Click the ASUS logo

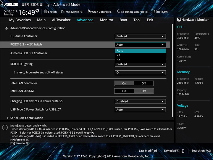pyautogui.click(x=11, y=4)
